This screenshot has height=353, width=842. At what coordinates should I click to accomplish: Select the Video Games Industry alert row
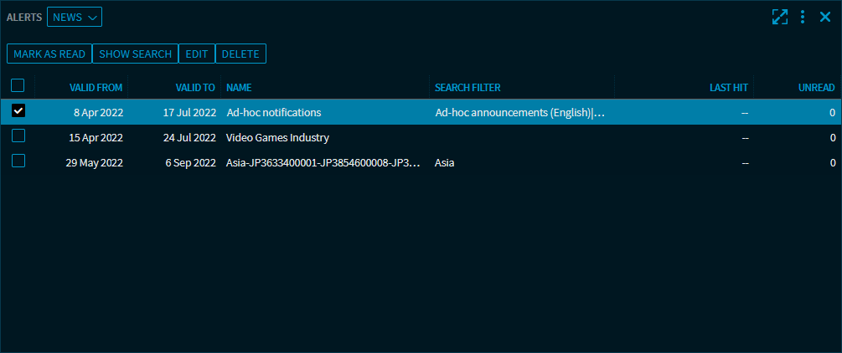coord(278,137)
